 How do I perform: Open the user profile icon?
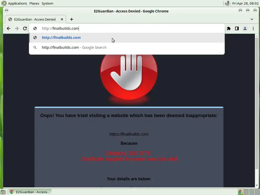[245, 28]
